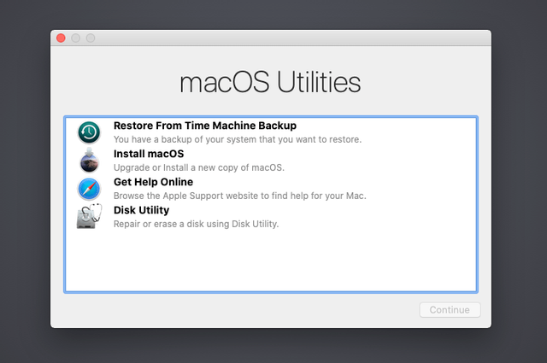Click the Install macOS installer icon

pyautogui.click(x=89, y=161)
